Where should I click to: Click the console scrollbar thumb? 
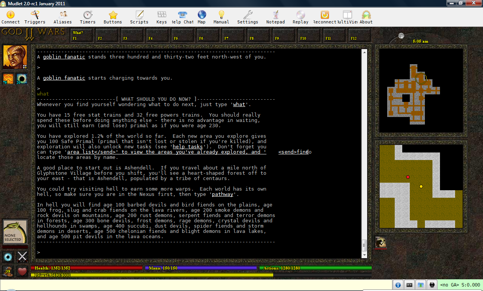point(364,245)
